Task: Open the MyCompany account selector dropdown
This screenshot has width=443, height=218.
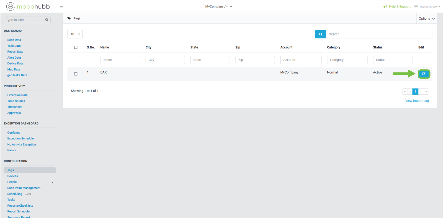Action: (218, 6)
